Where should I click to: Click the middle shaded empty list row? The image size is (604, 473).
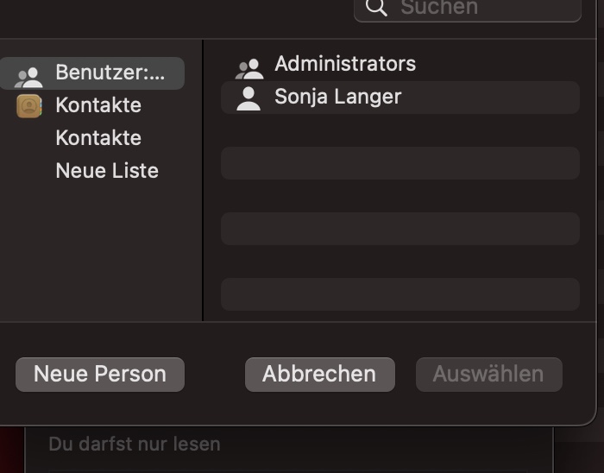coord(400,229)
